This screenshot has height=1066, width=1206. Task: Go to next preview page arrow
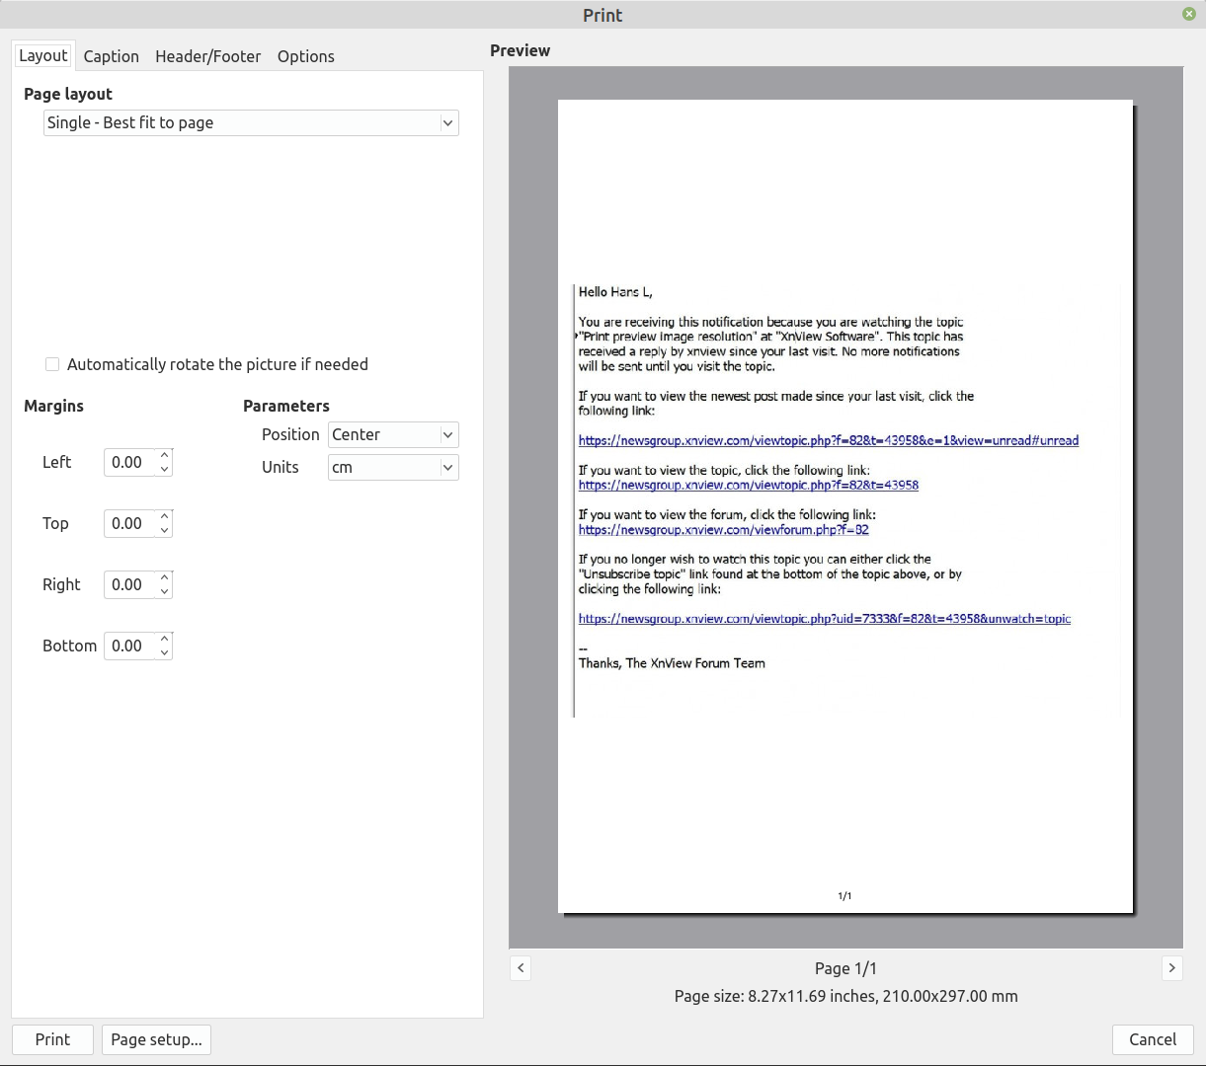pyautogui.click(x=1171, y=968)
